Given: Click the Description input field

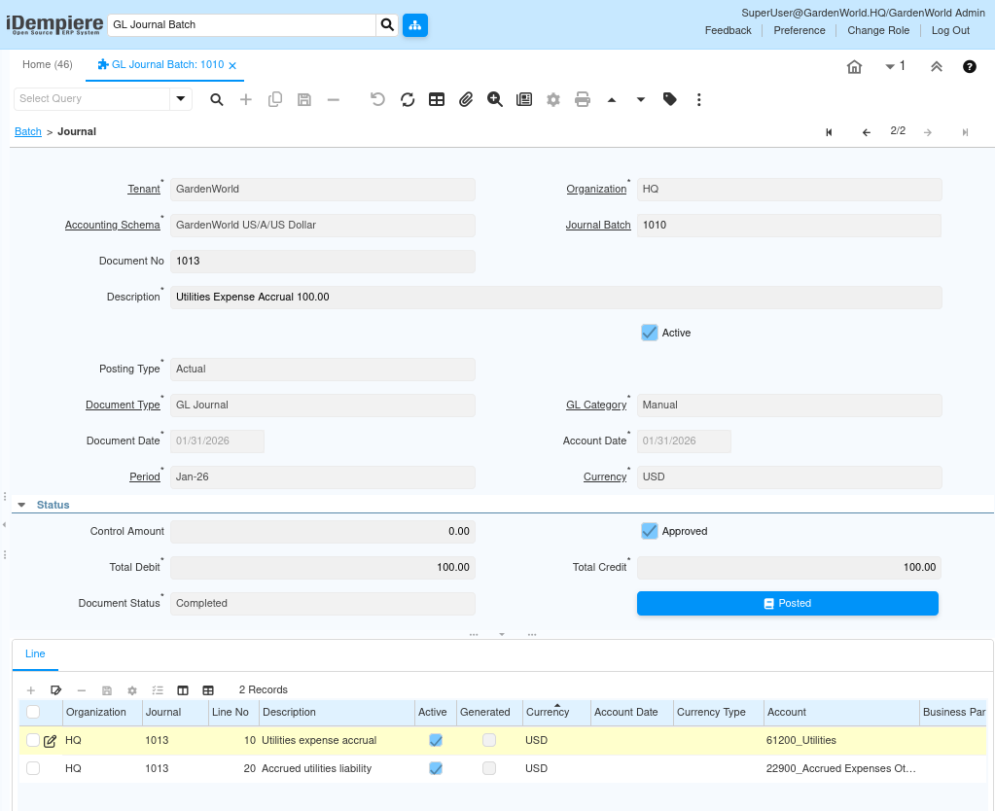Looking at the screenshot, I should 555,298.
